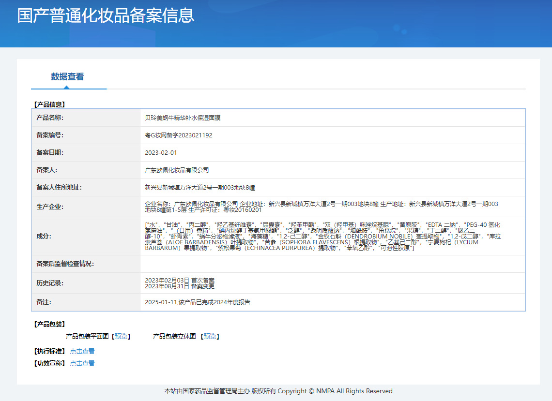Click the page title 国产普通化妆品备案信息
The height and width of the screenshot is (401, 552).
pyautogui.click(x=106, y=15)
